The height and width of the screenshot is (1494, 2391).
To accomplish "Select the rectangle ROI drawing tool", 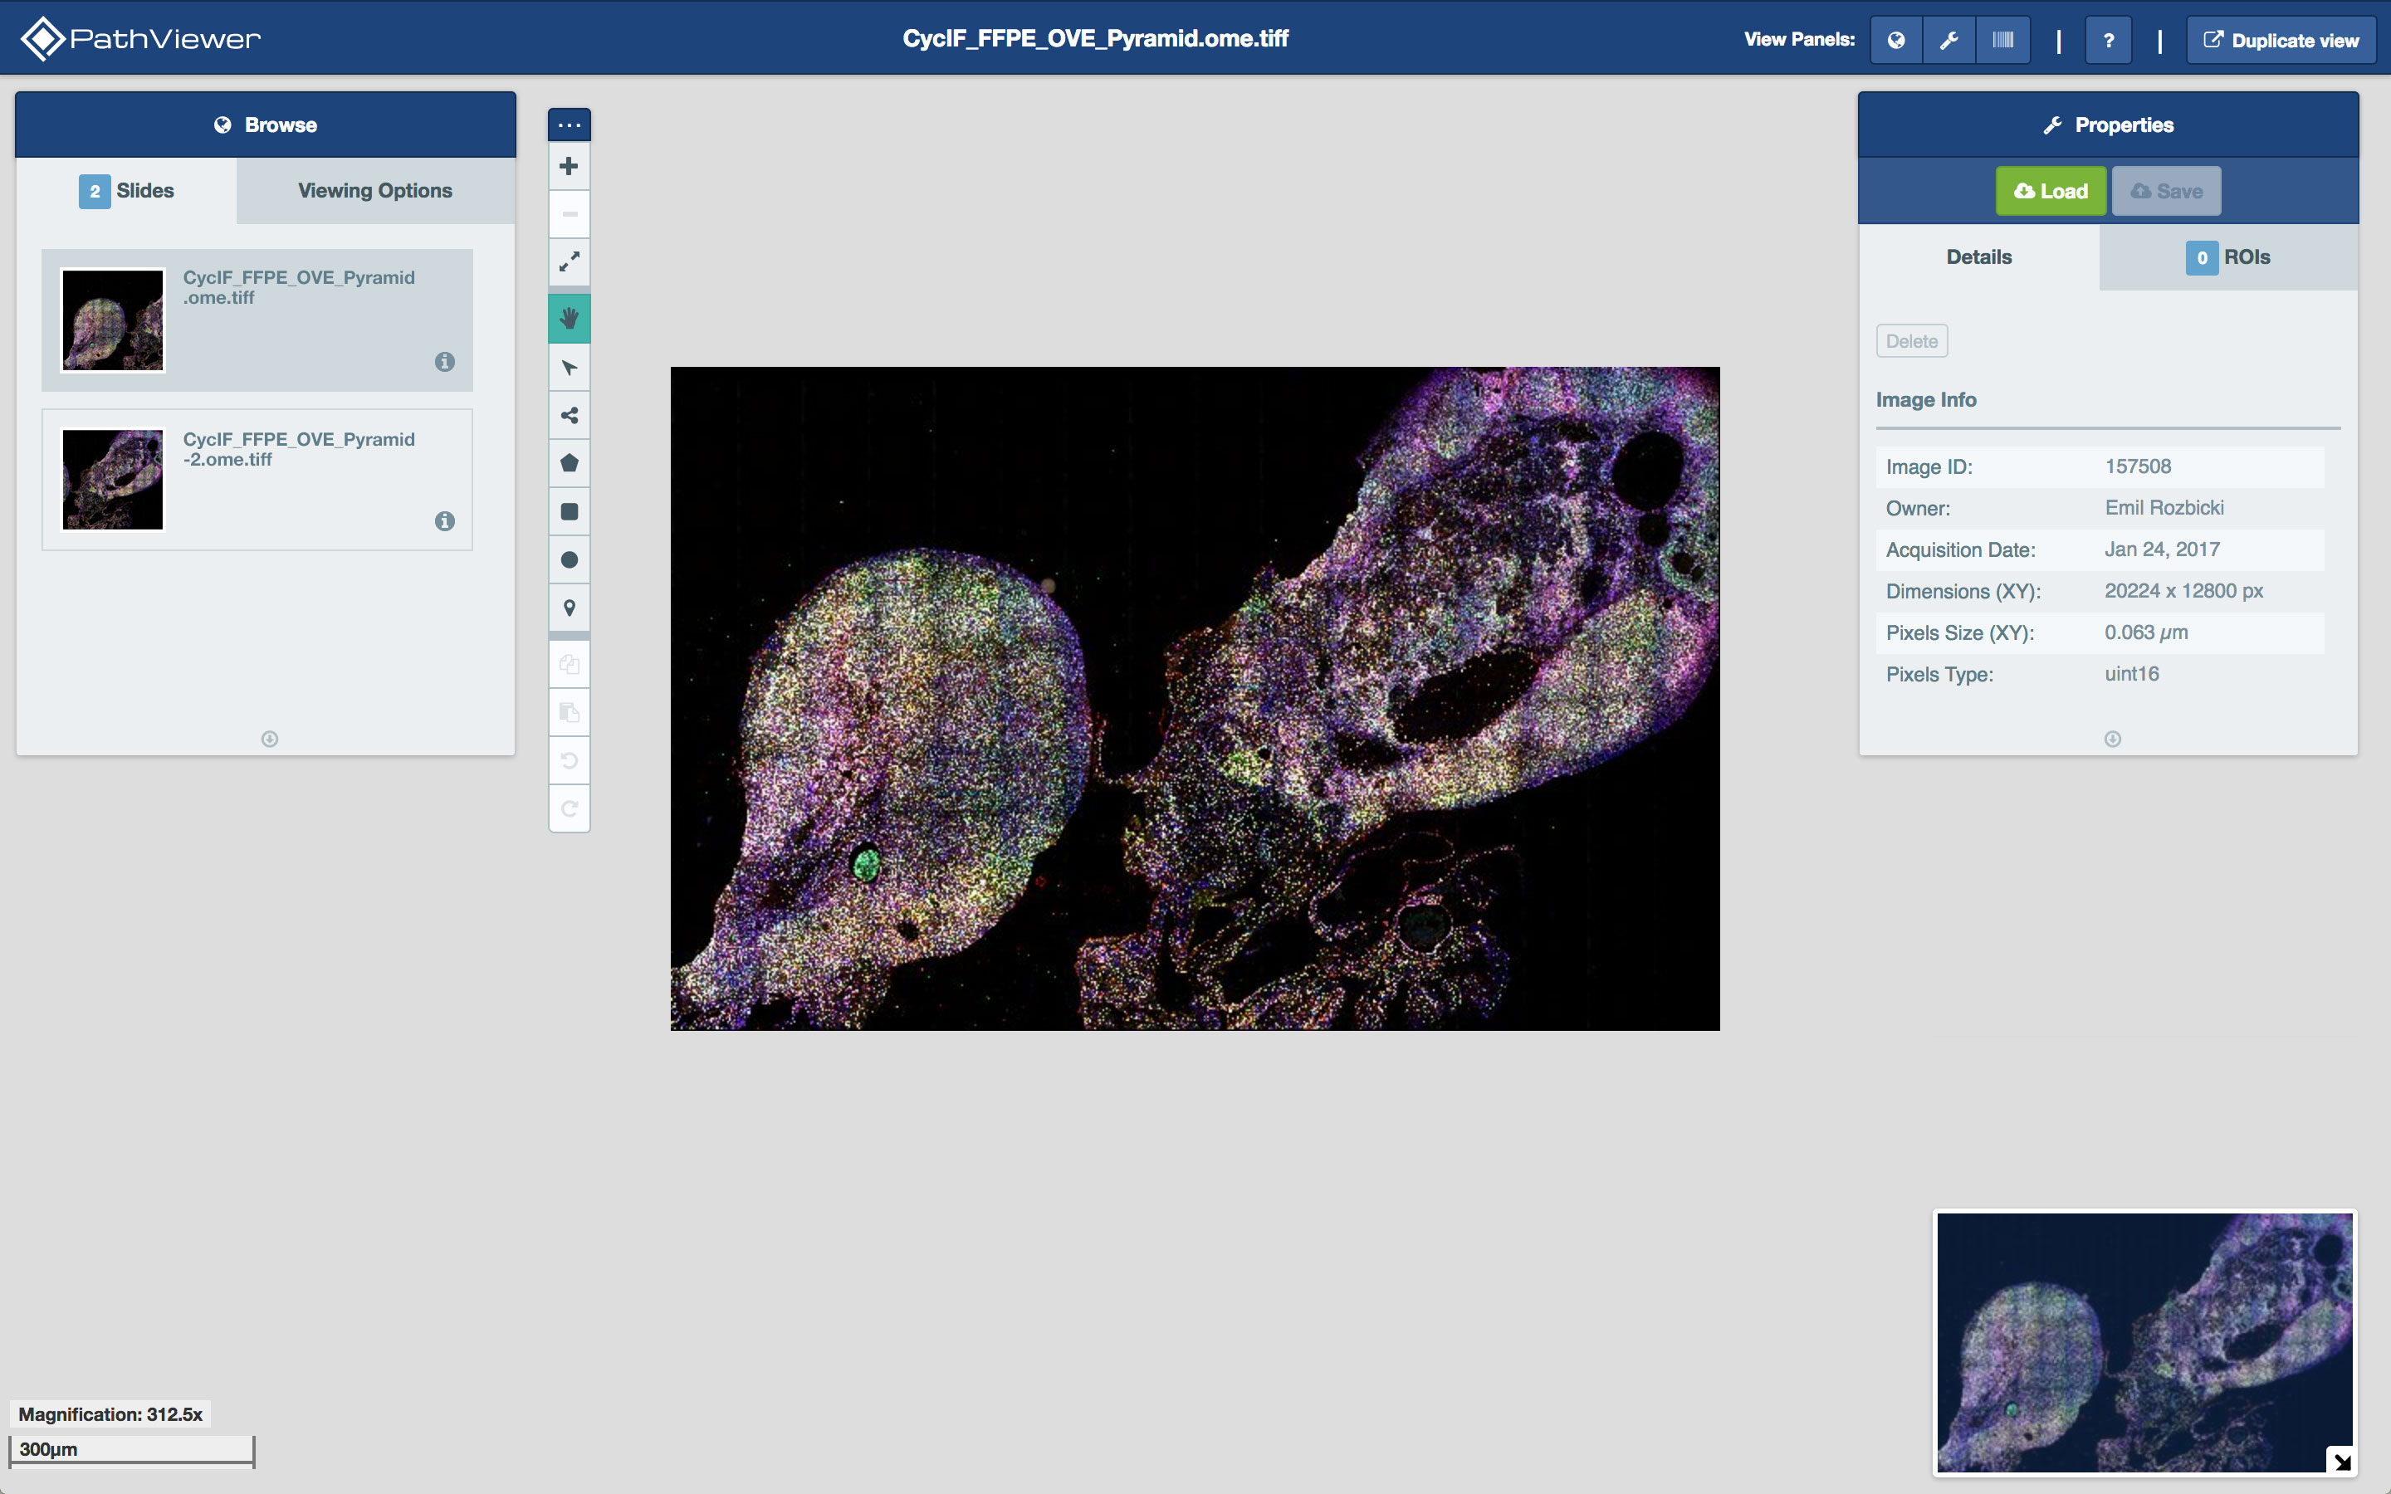I will pyautogui.click(x=569, y=510).
